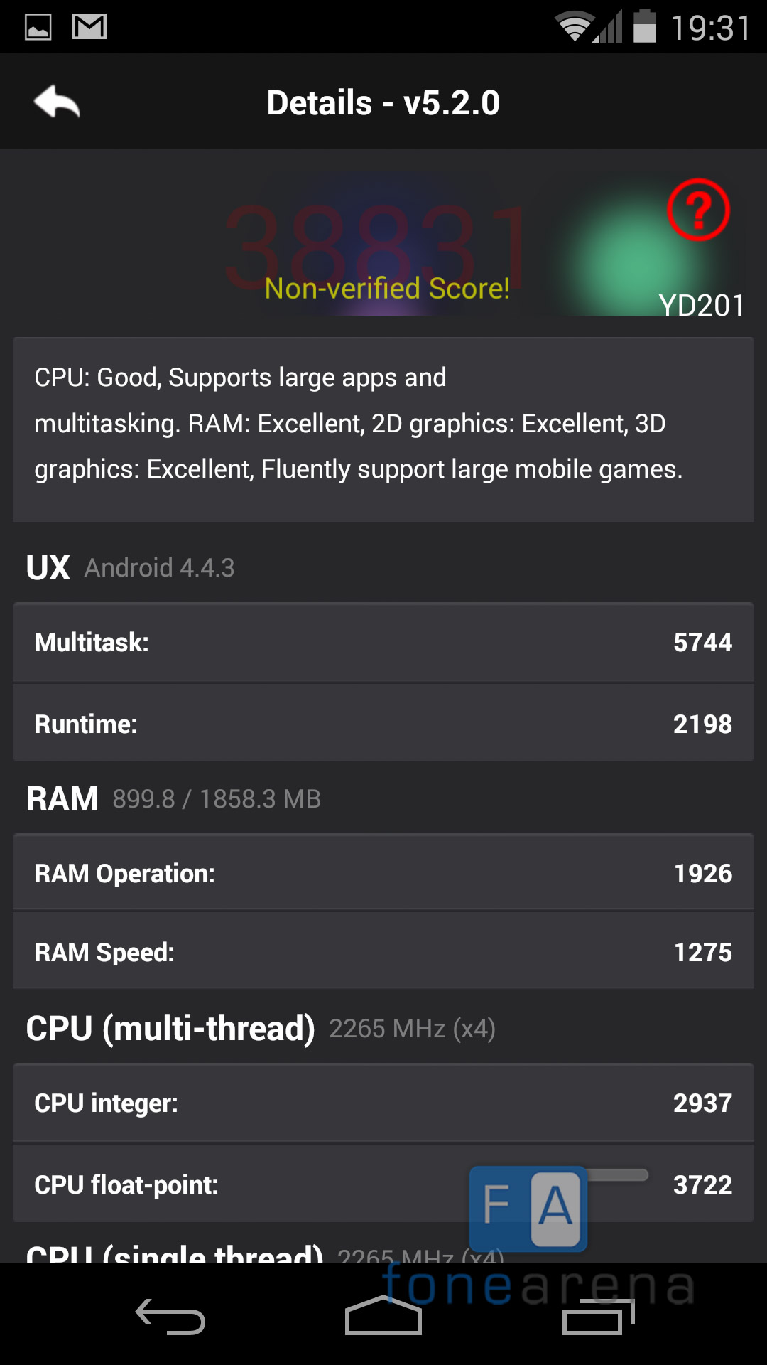The height and width of the screenshot is (1365, 767).
Task: Select the CPU integer score row
Action: coord(383,1103)
